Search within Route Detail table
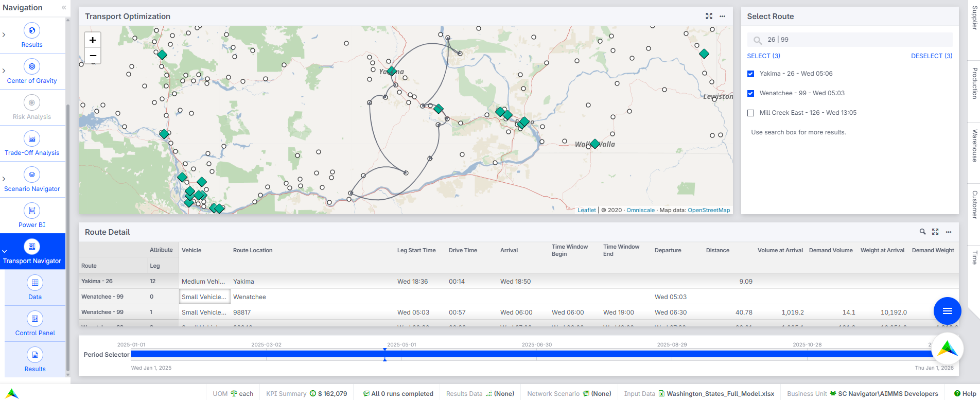This screenshot has width=980, height=400. [x=922, y=232]
